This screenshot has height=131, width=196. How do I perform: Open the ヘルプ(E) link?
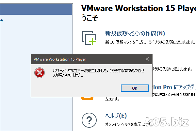point(116,116)
